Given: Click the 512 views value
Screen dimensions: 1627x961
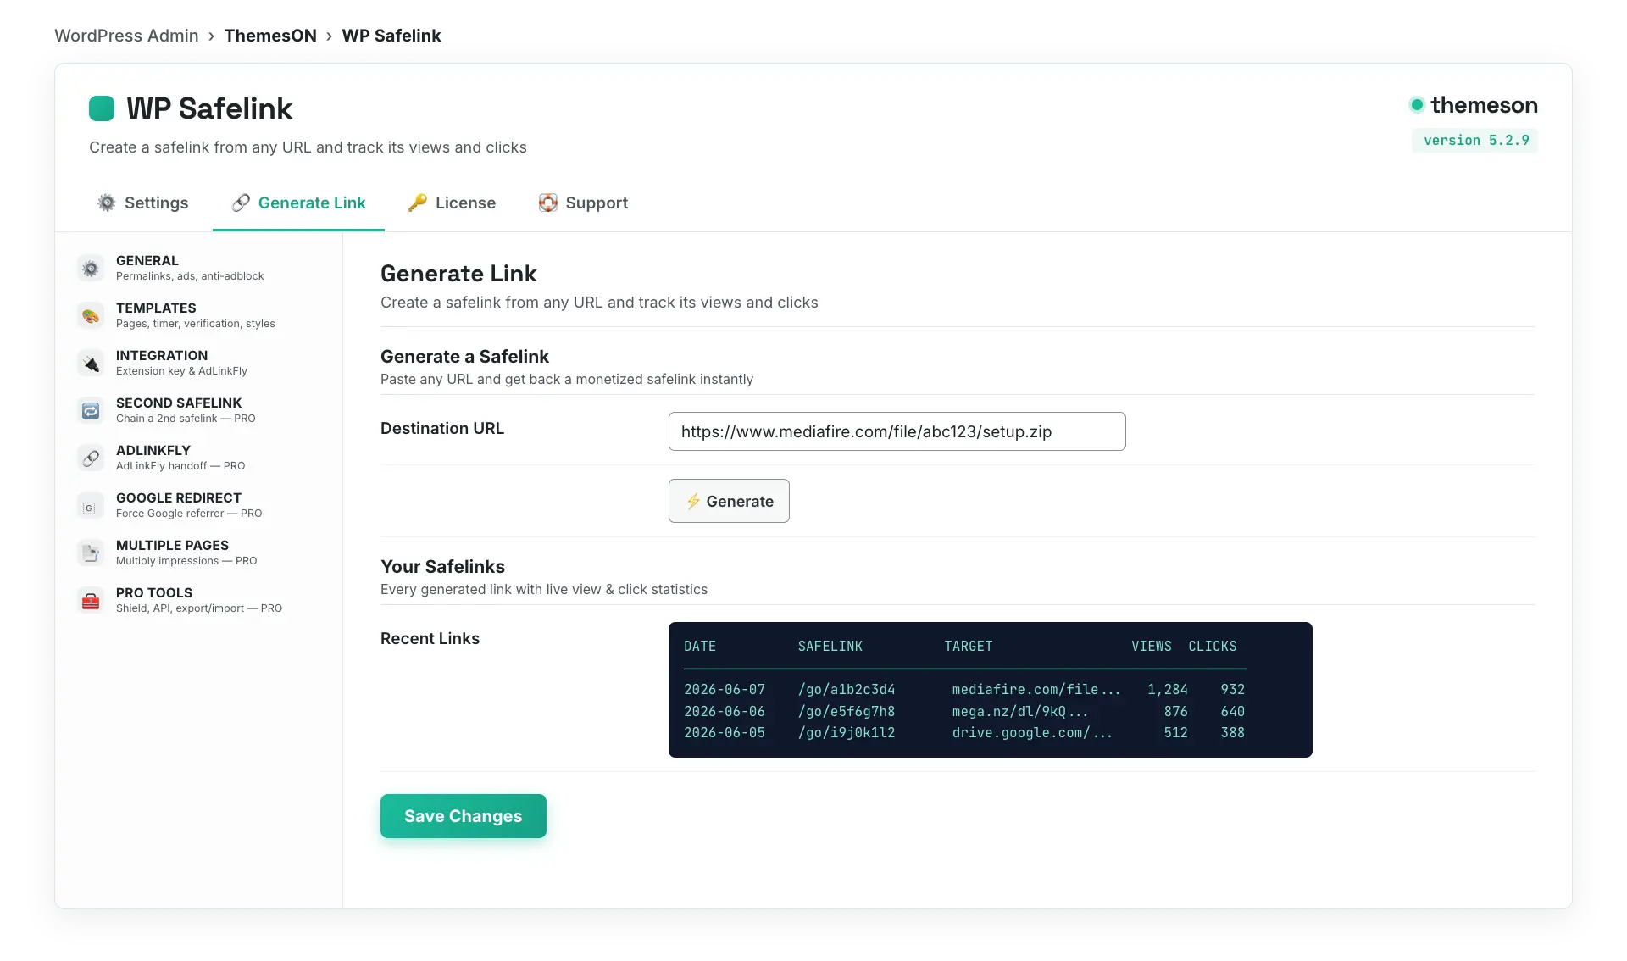Looking at the screenshot, I should click(x=1176, y=732).
